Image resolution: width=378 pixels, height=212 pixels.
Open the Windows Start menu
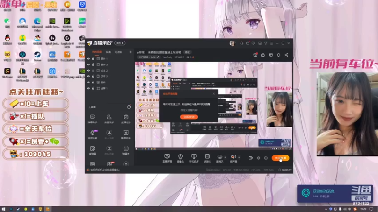pos(3,209)
